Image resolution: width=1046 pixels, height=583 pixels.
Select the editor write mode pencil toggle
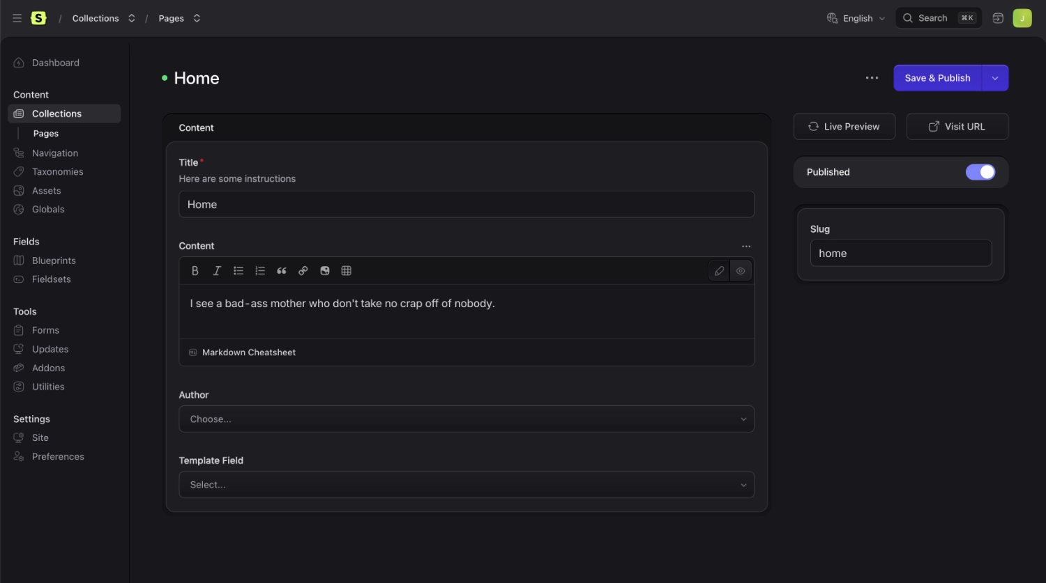click(x=718, y=270)
